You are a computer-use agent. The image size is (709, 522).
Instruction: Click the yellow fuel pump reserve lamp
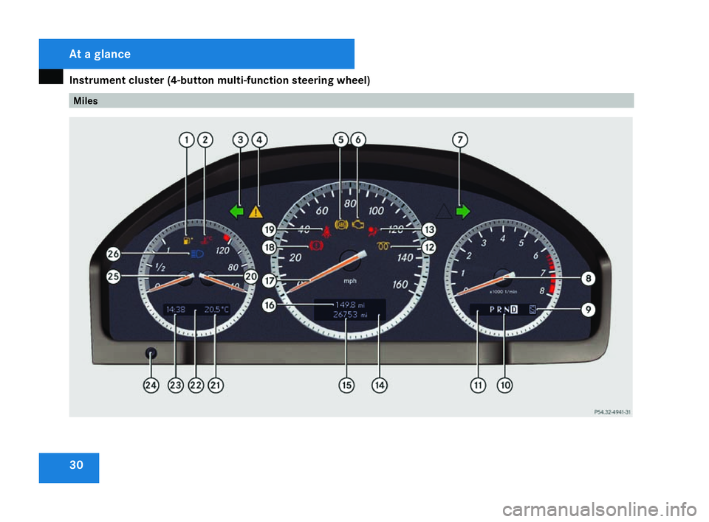(x=188, y=240)
